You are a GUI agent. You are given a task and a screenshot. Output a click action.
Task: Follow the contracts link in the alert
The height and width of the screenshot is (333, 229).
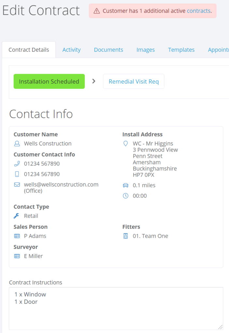[x=198, y=11]
